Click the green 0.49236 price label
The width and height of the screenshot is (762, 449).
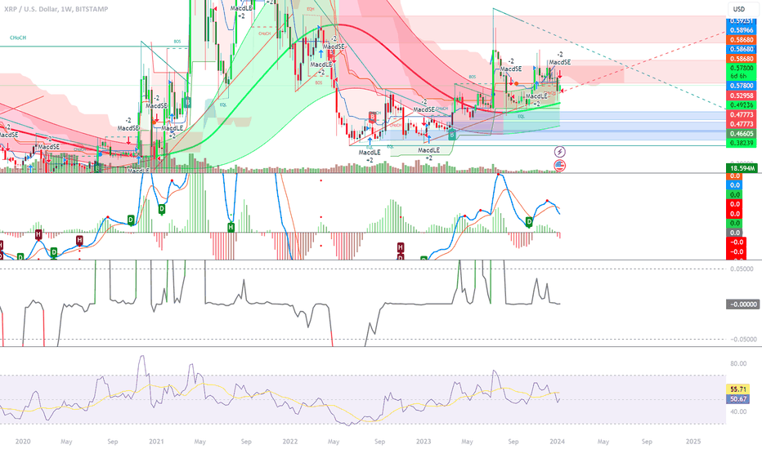741,104
